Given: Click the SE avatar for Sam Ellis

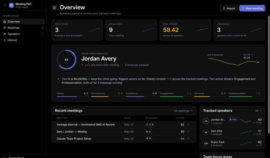Looking at the screenshot, I should point(206,133).
